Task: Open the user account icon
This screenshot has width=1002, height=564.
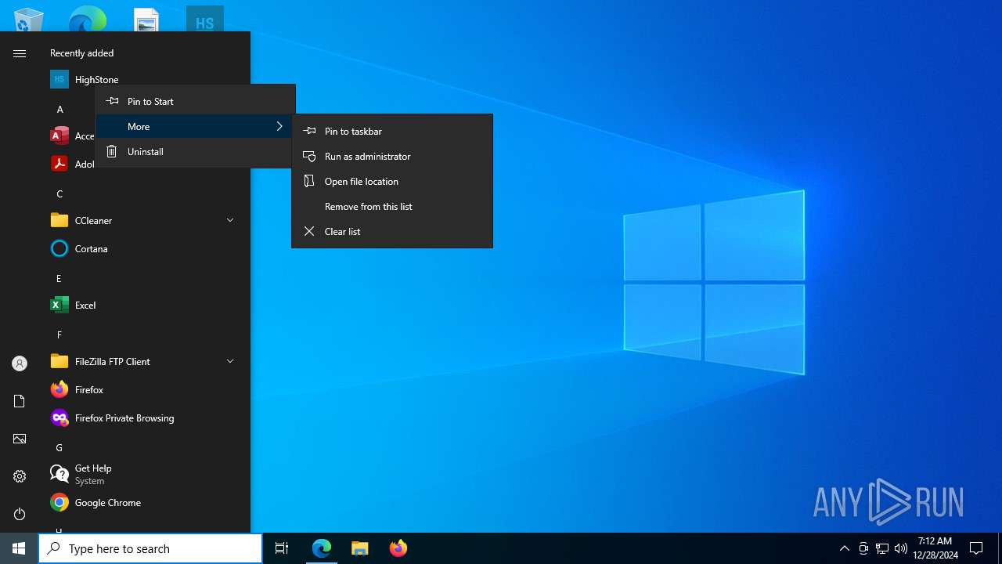Action: (20, 363)
